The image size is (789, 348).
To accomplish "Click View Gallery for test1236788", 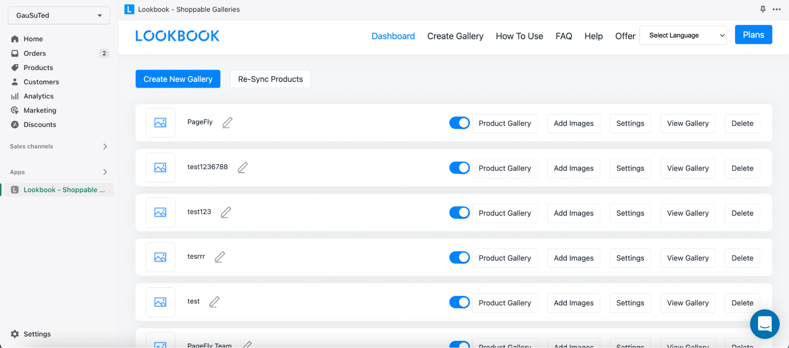I will tap(688, 168).
